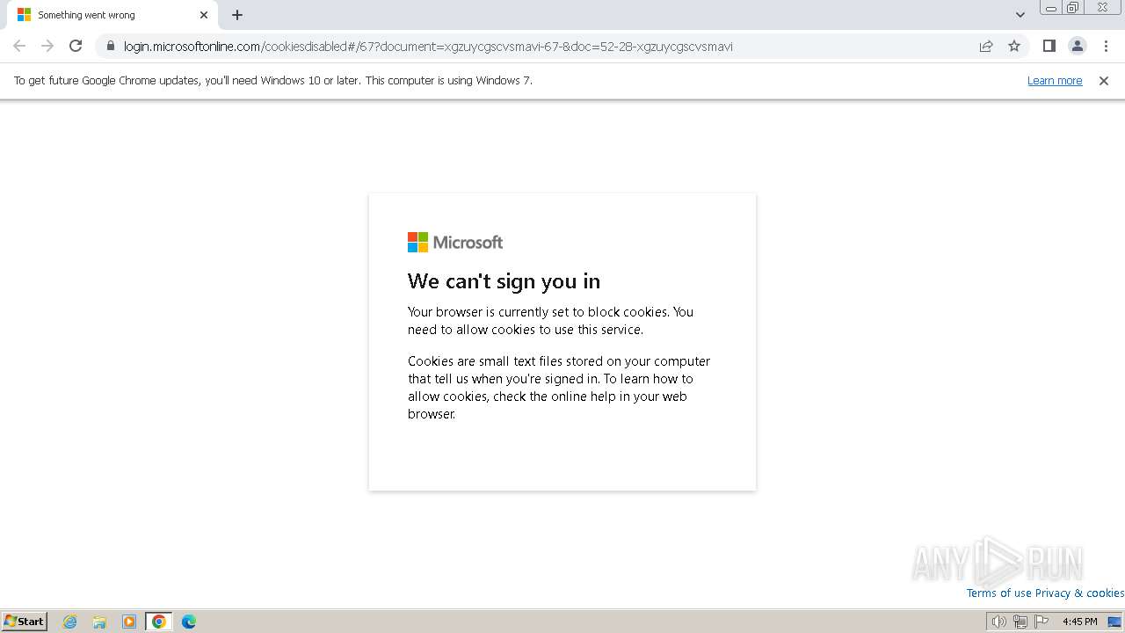Click the browser back arrow
Screen dimensions: 1125x633
[19, 46]
